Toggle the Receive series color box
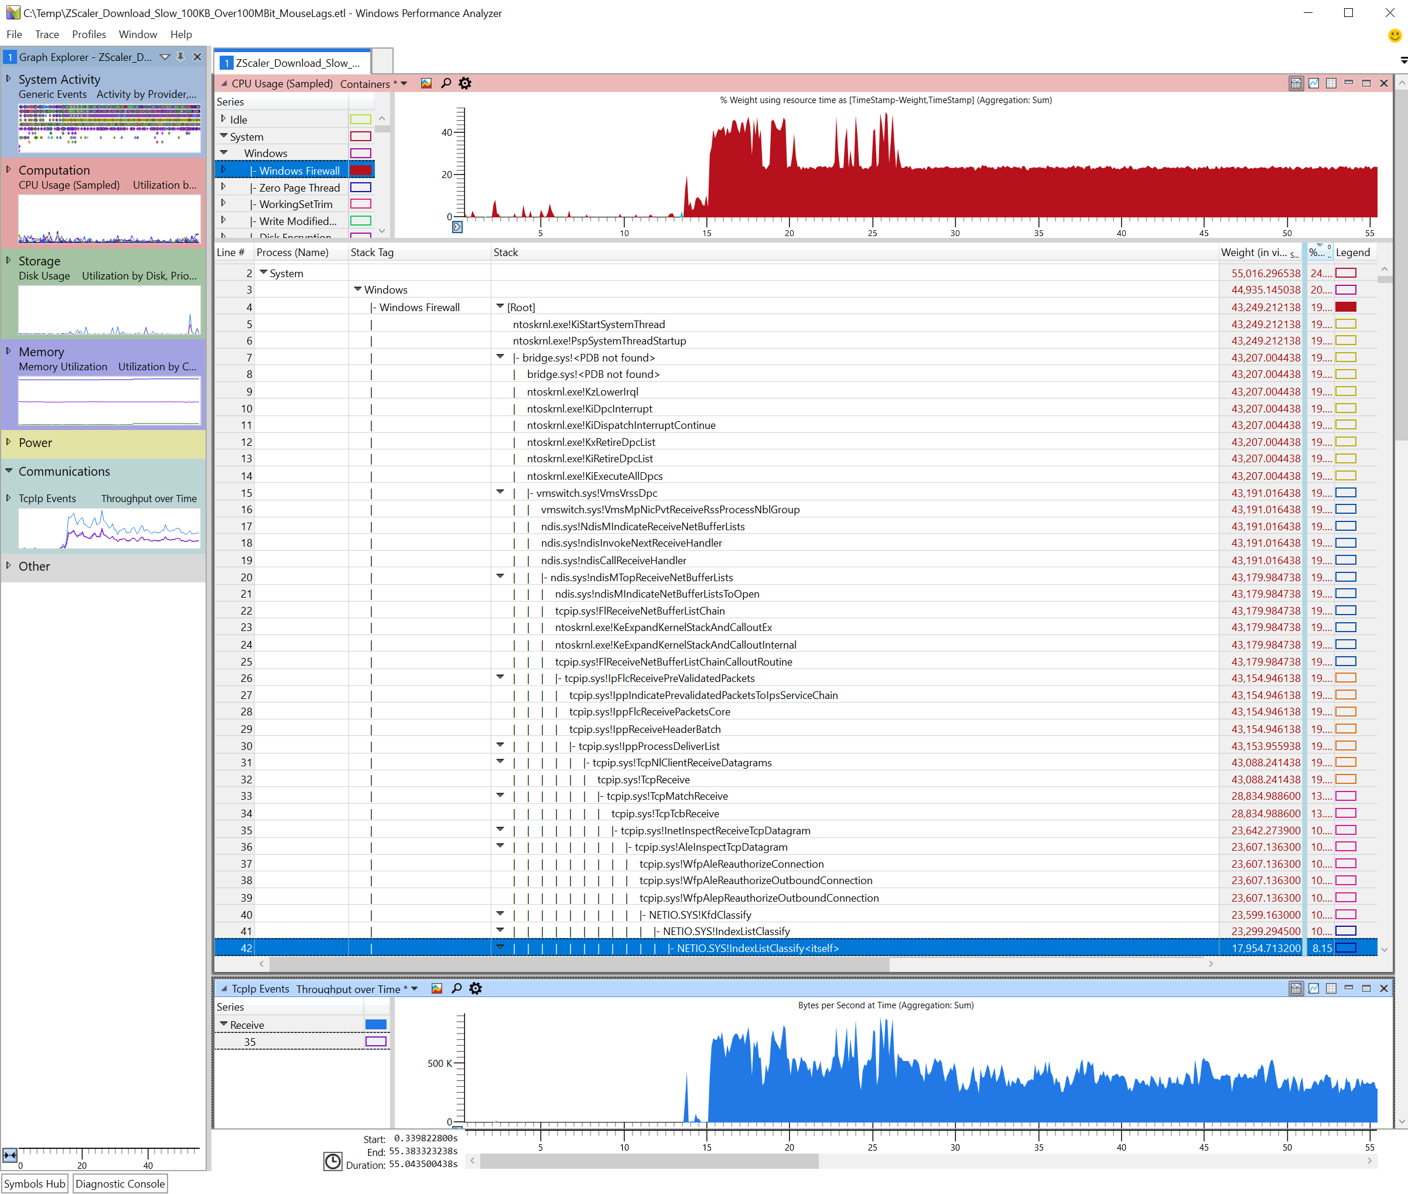The image size is (1408, 1194). pyautogui.click(x=375, y=1025)
